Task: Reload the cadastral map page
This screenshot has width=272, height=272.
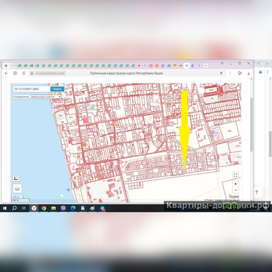Action: [24, 73]
